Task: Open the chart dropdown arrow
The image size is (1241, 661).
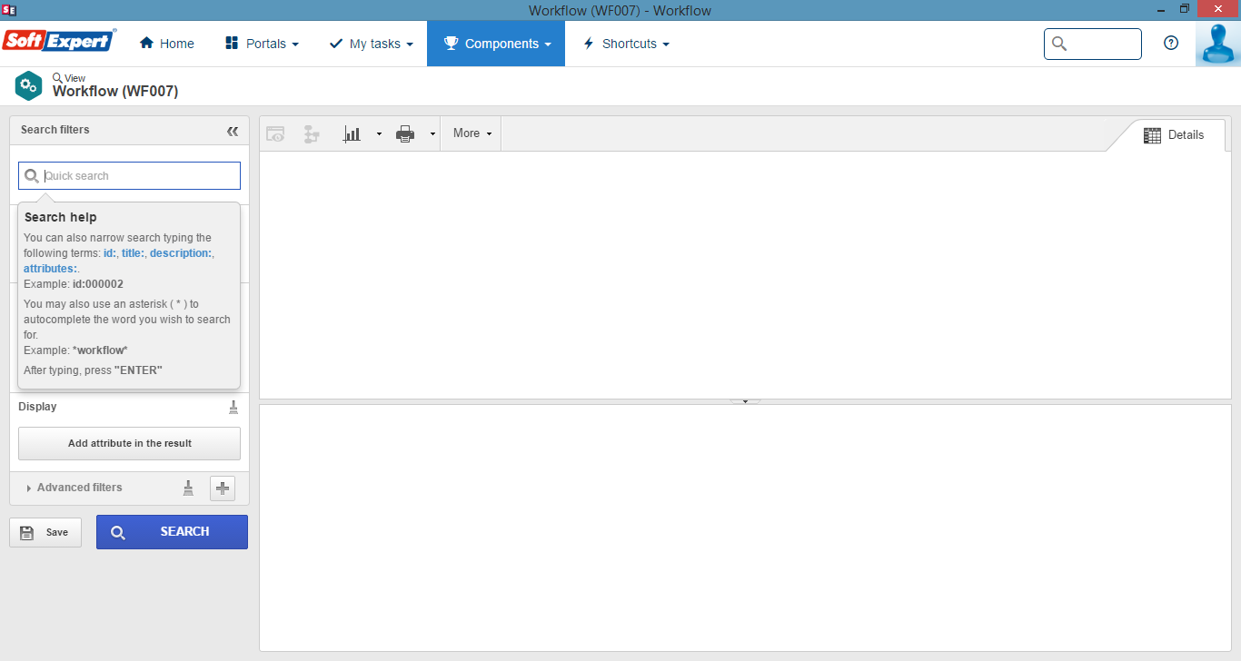Action: click(379, 134)
